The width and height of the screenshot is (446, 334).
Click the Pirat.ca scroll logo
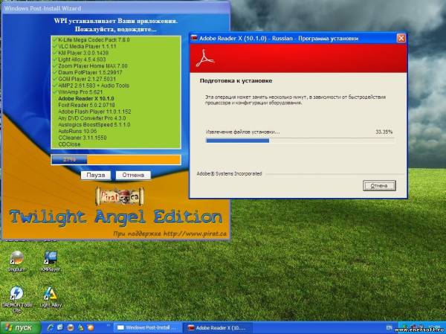[x=120, y=196]
